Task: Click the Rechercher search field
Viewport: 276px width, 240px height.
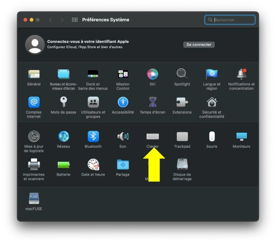Action: point(230,20)
